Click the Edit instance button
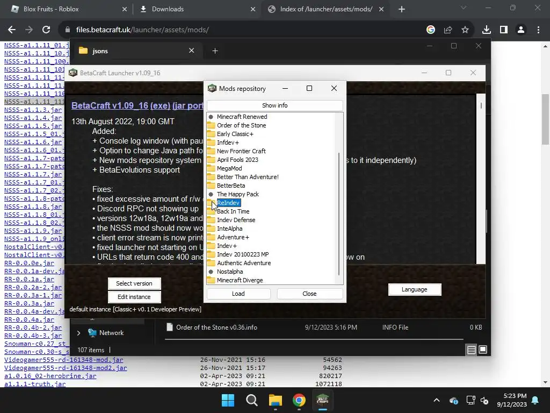Screen dimensions: 550x413 click(x=134, y=297)
